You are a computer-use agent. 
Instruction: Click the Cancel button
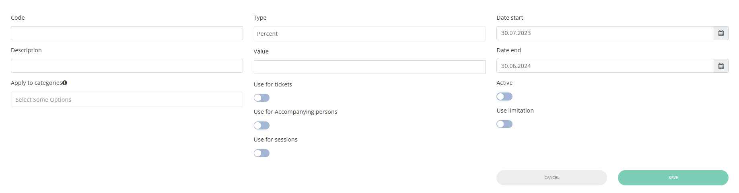click(x=552, y=178)
